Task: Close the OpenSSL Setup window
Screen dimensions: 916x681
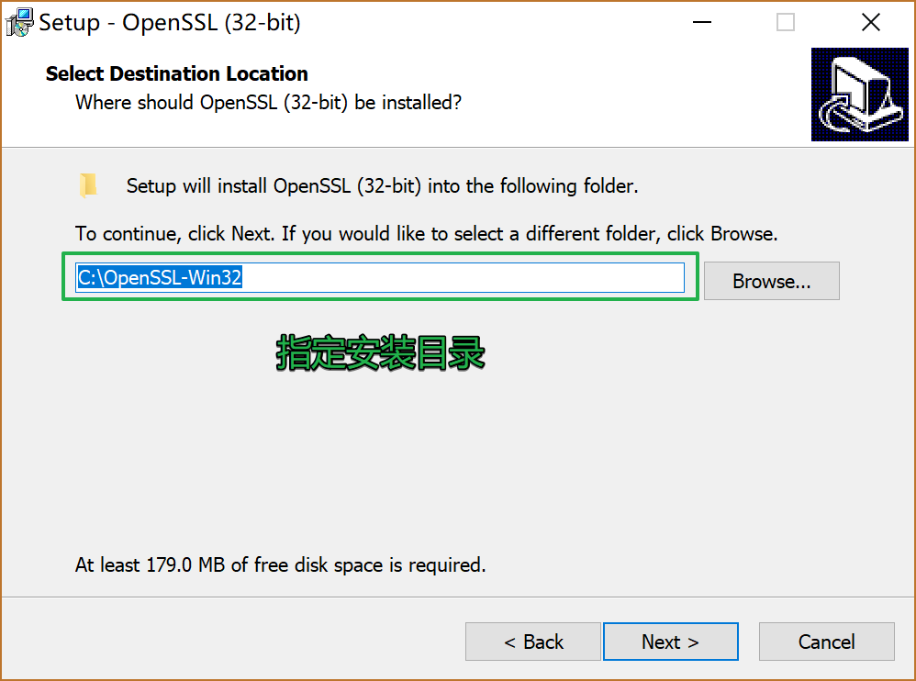Action: 870,23
